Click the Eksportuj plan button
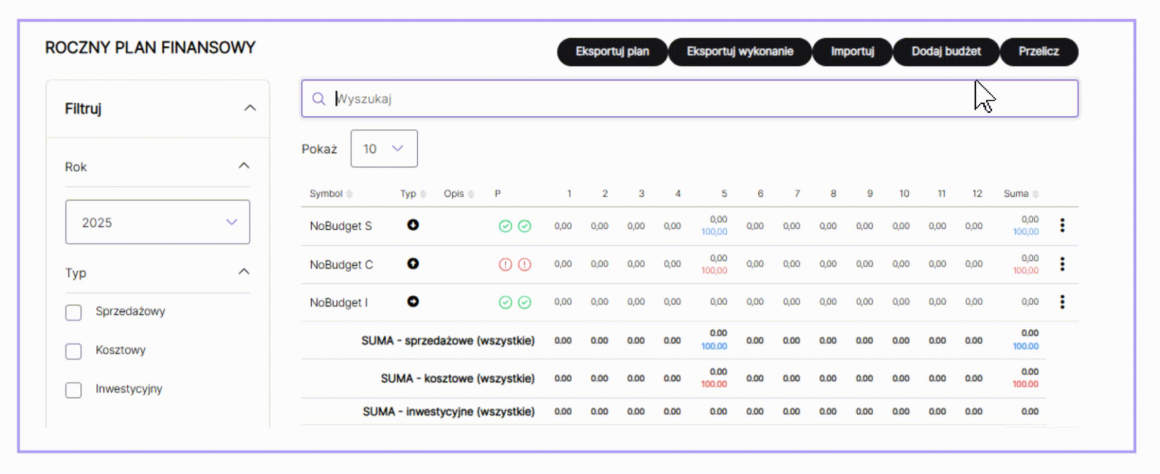This screenshot has width=1160, height=474. (612, 52)
